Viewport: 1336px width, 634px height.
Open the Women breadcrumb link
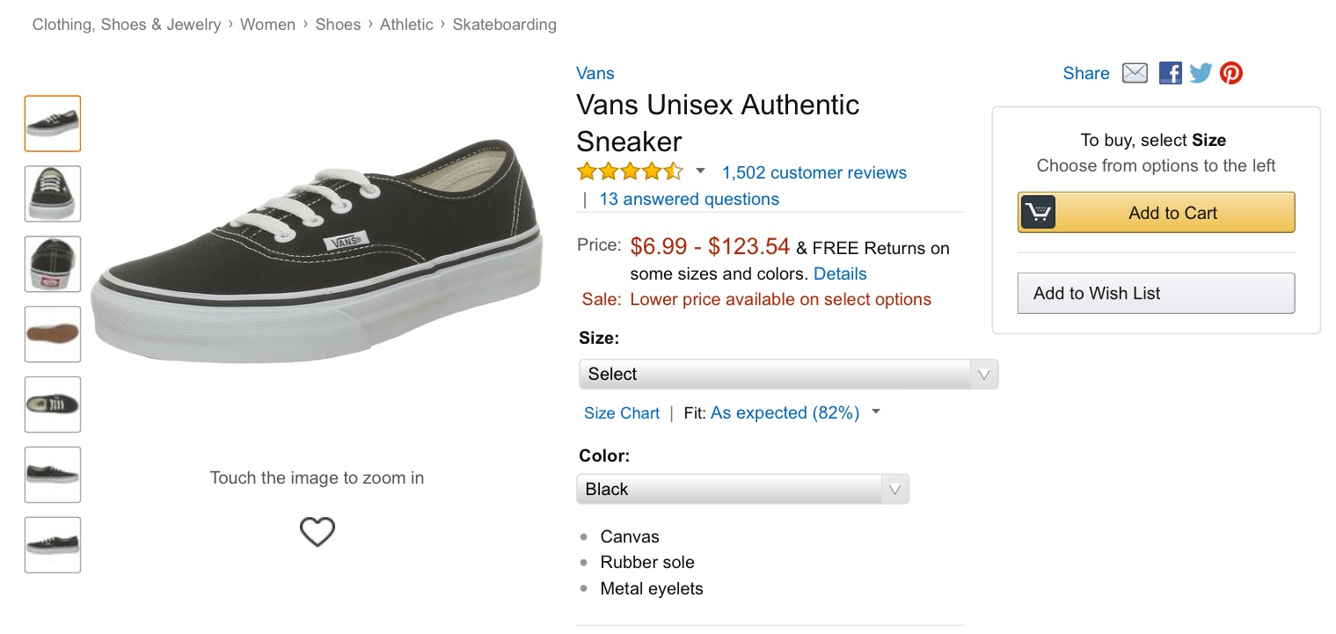[x=267, y=25]
